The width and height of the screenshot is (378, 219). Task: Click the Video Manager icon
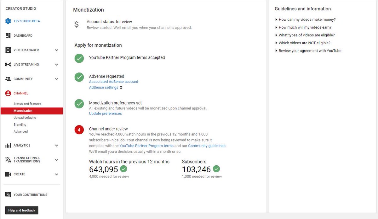[x=8, y=50]
